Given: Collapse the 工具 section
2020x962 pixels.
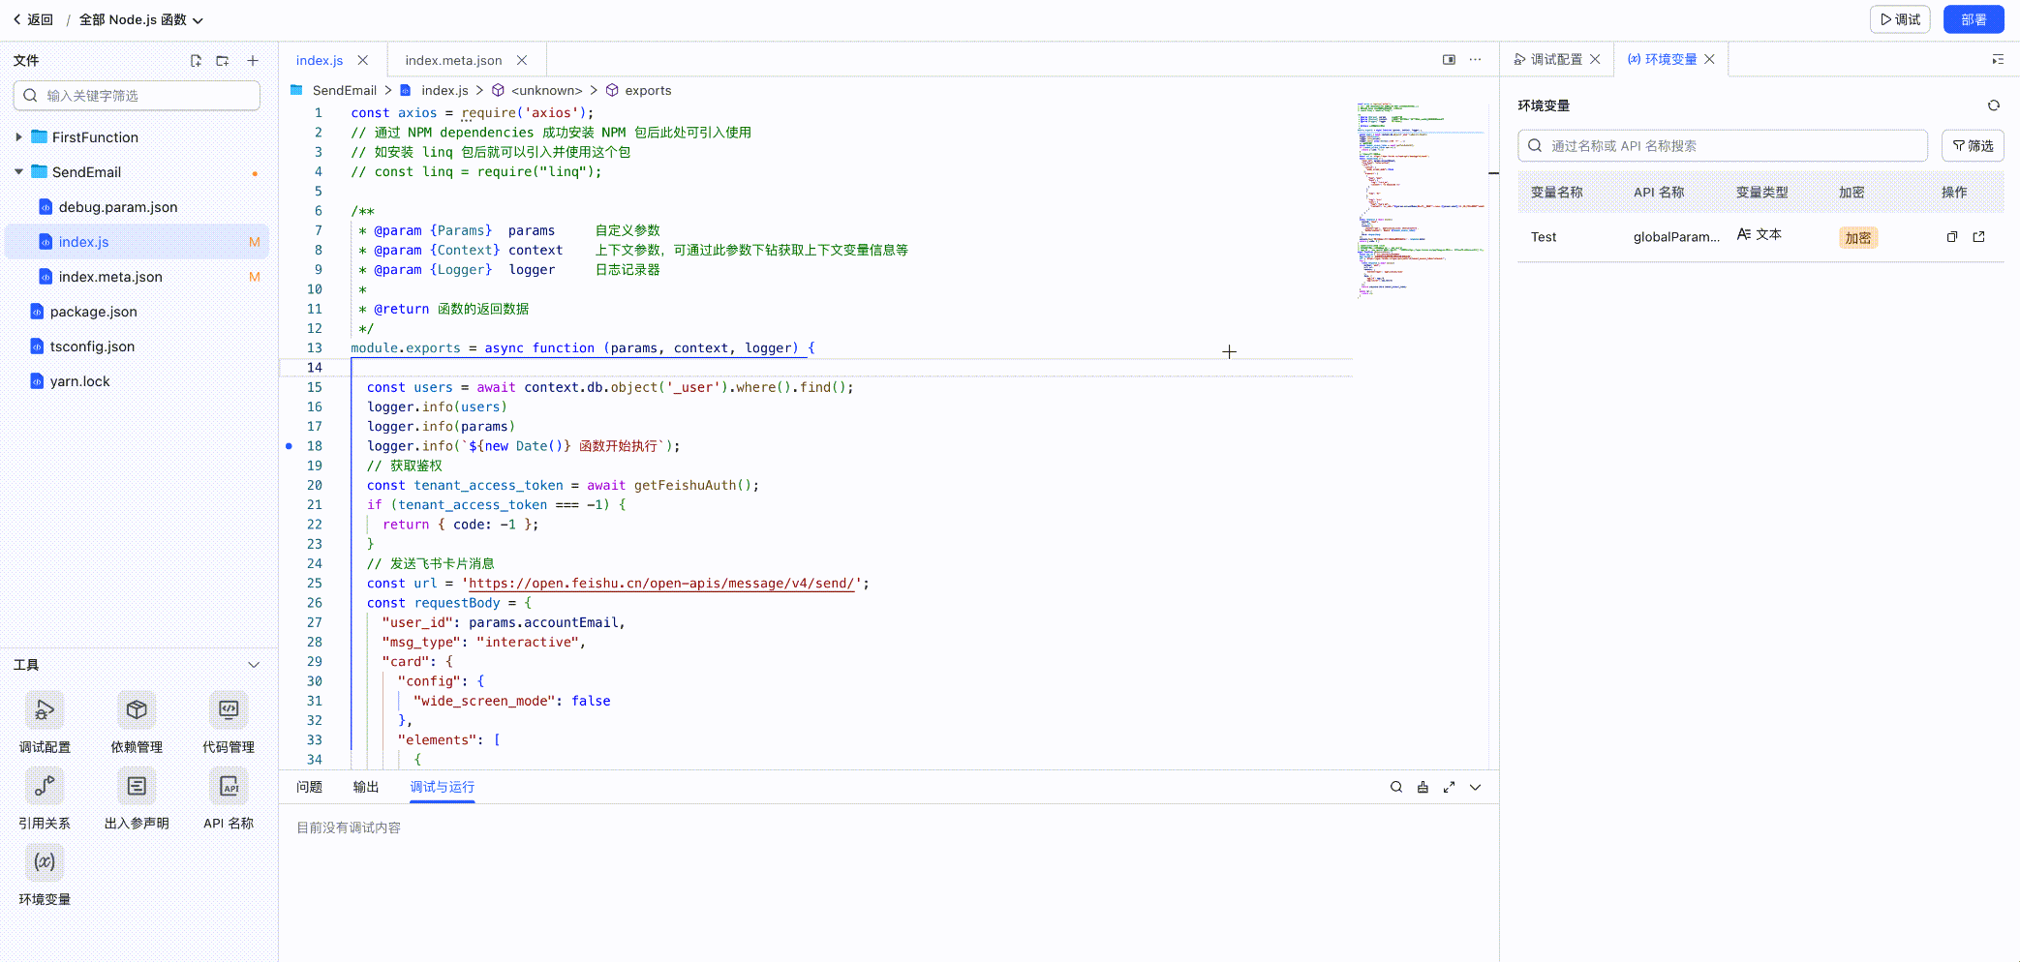Looking at the screenshot, I should pyautogui.click(x=254, y=665).
